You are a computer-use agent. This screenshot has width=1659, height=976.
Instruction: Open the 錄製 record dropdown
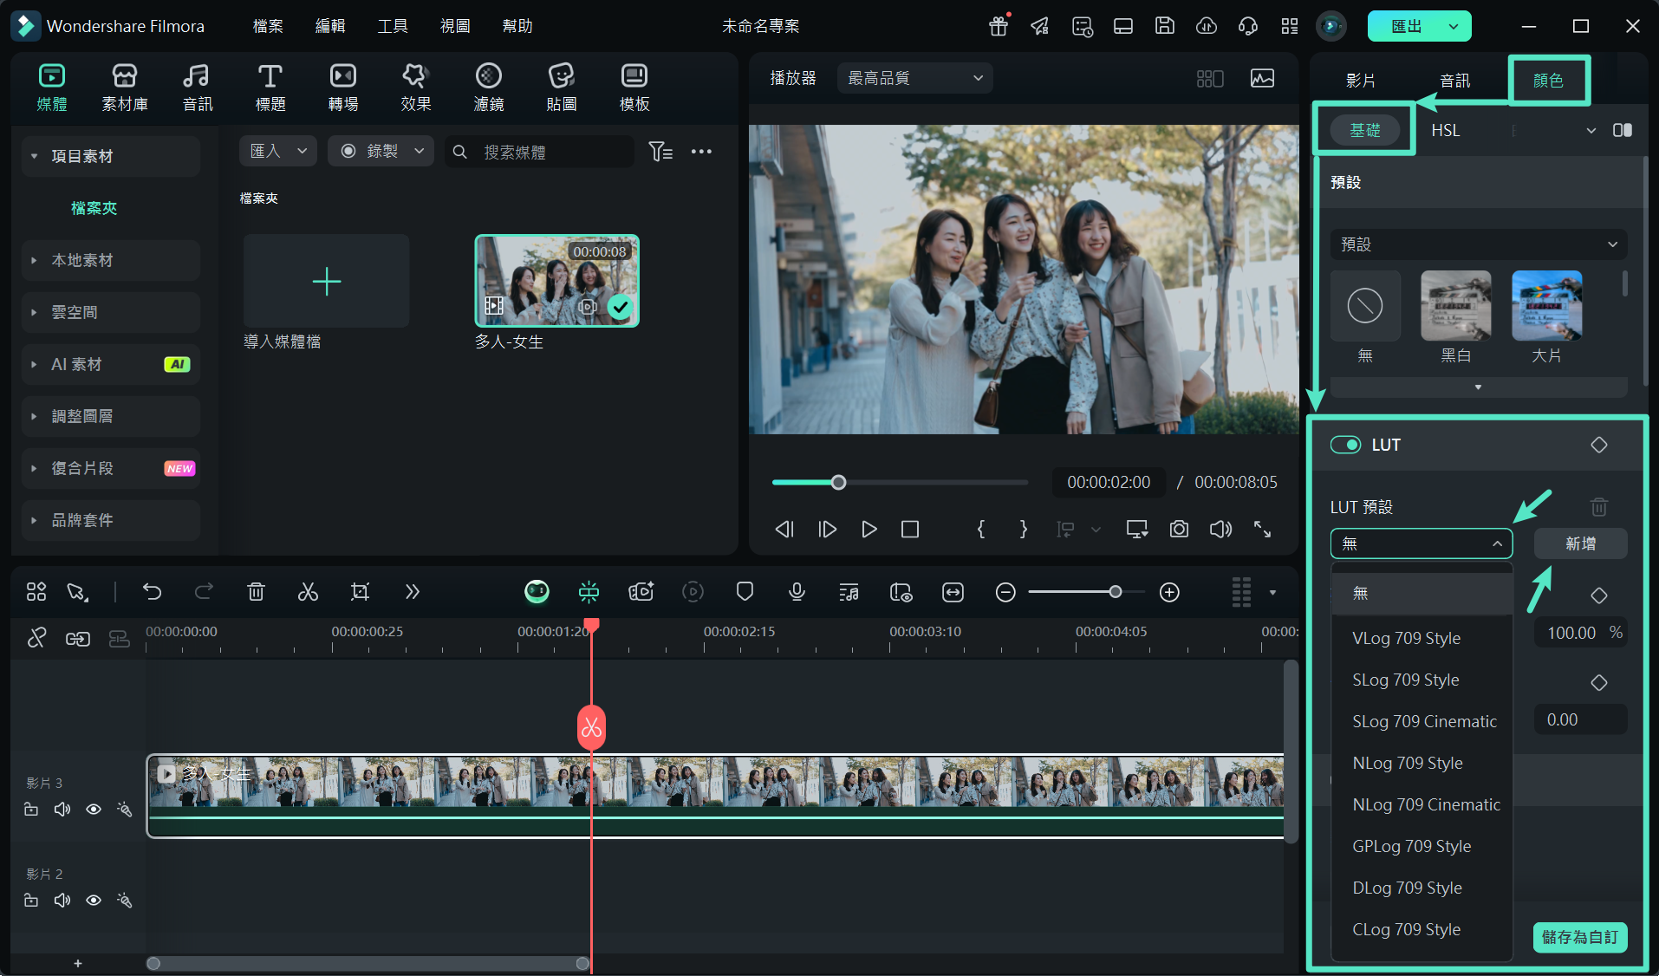[381, 151]
